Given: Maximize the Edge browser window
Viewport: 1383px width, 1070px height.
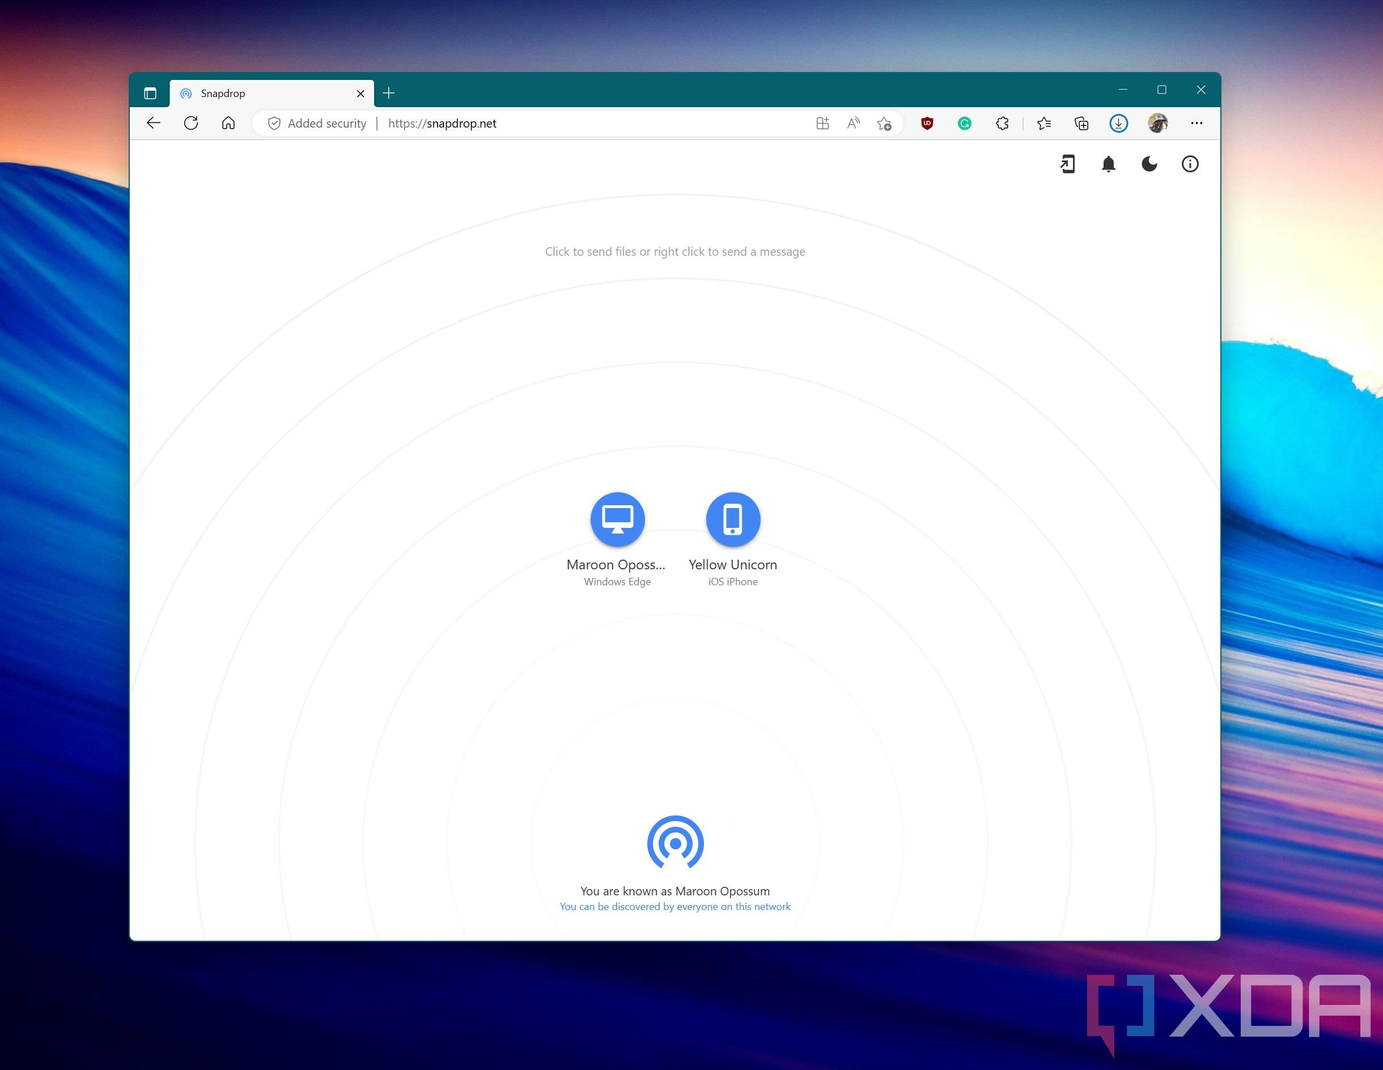Looking at the screenshot, I should (x=1162, y=90).
